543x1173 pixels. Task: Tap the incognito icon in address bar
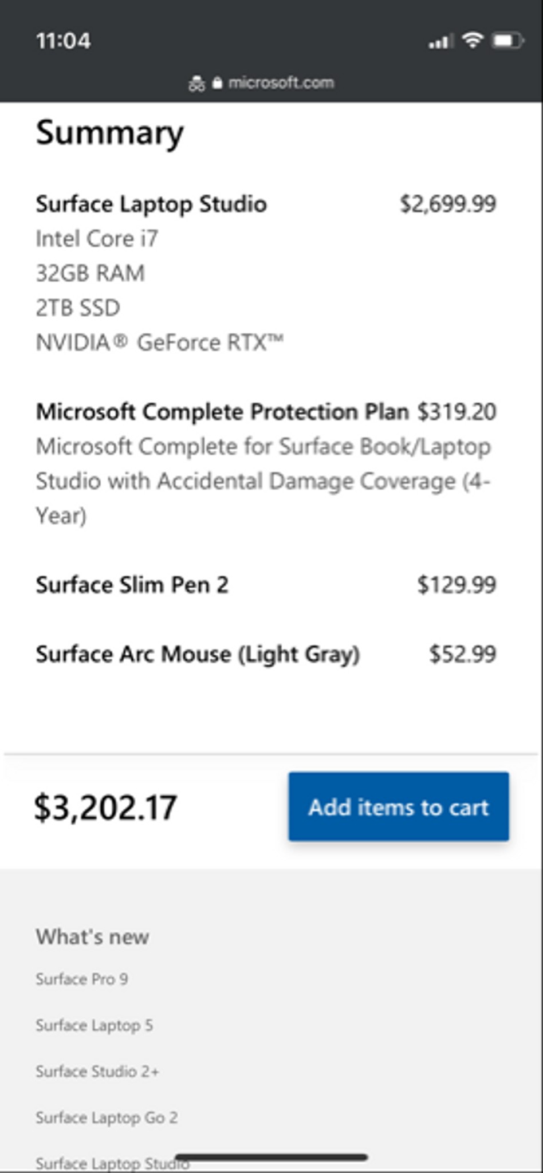coord(196,84)
